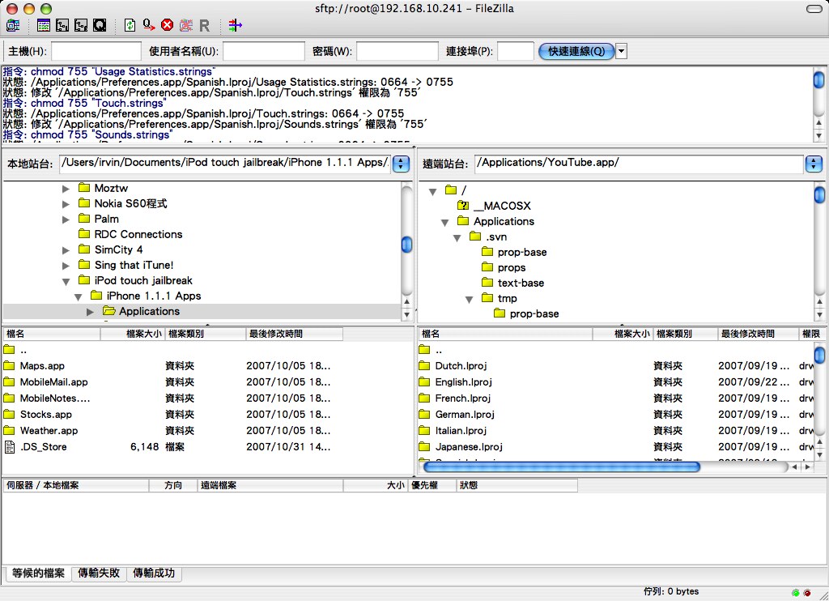Screen dimensions: 829x601
Task: Click the reconnect R icon
Action: tap(204, 25)
